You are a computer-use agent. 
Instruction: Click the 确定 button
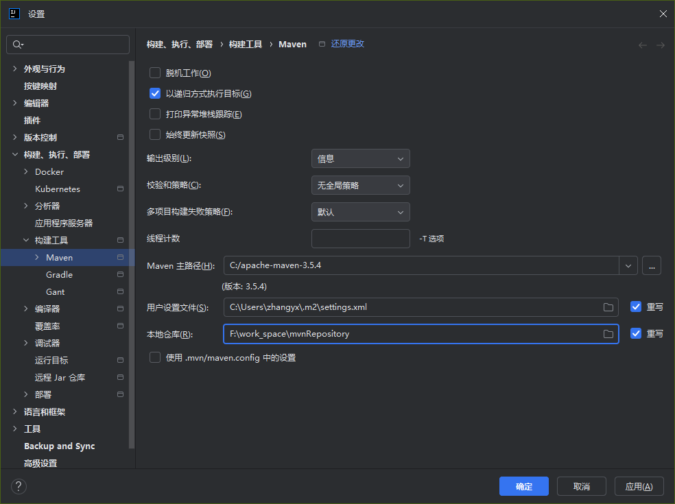[523, 486]
